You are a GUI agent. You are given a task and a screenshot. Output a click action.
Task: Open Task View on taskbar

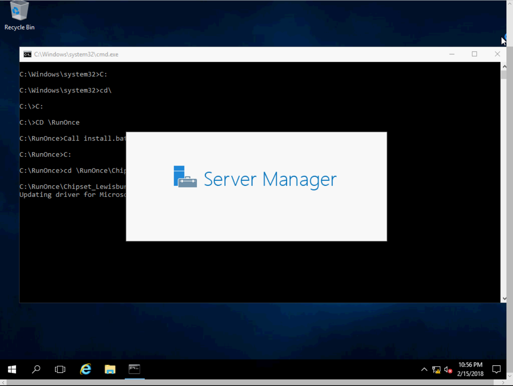tap(60, 369)
